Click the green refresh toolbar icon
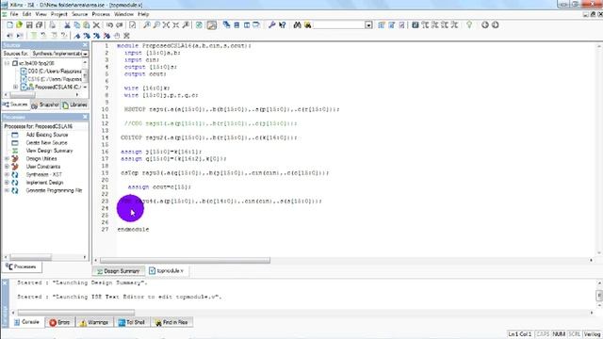603x339 pixels. 199,25
